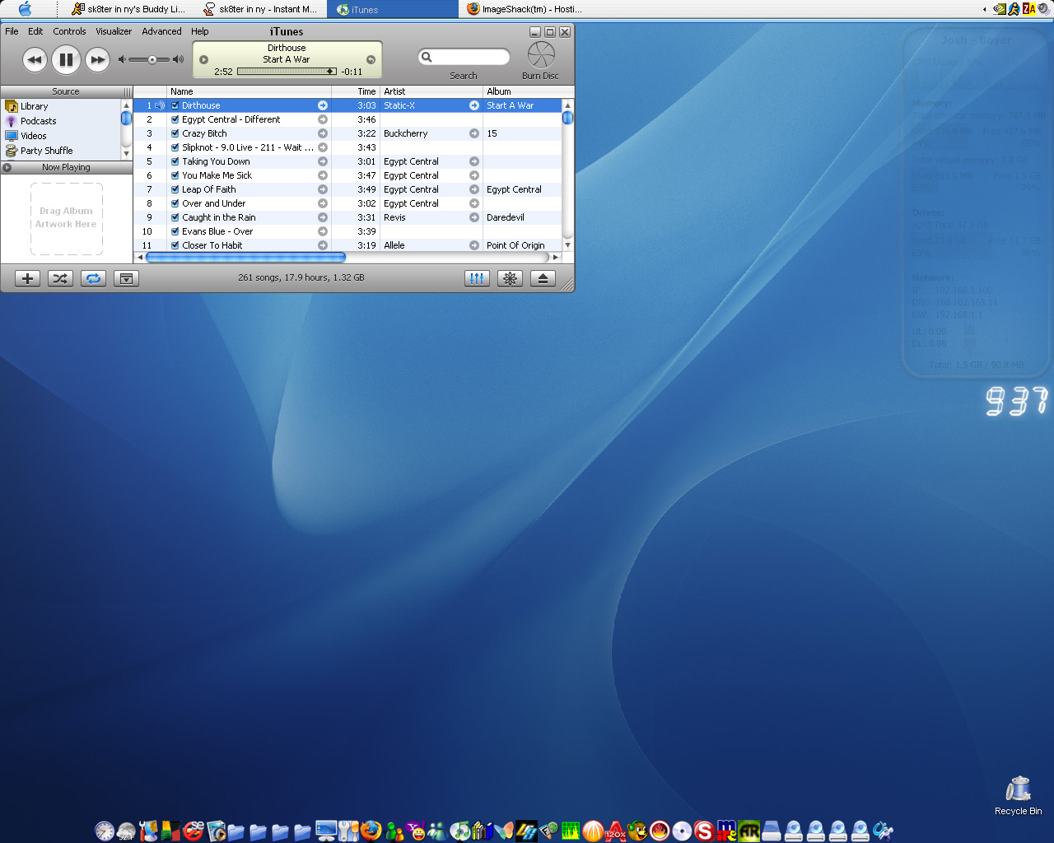Uncheck the Crazy Bitch song checkbox

point(175,133)
